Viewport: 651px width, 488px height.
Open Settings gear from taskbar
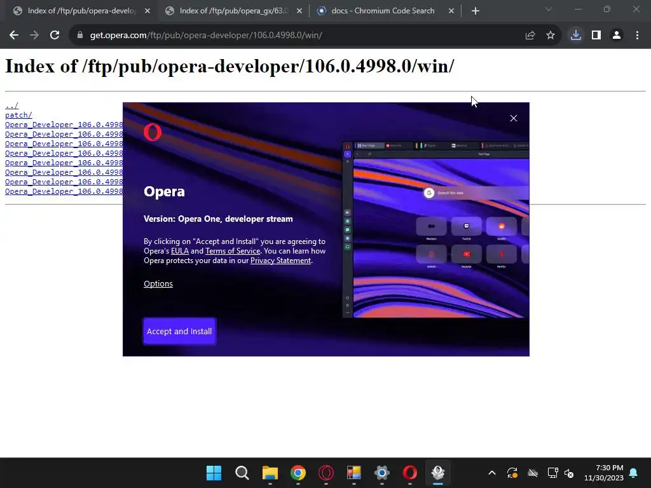pos(382,473)
